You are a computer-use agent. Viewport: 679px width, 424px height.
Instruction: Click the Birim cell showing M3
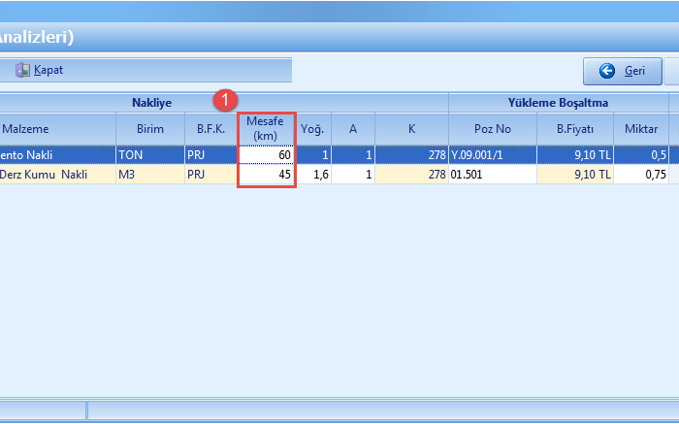[x=149, y=175]
